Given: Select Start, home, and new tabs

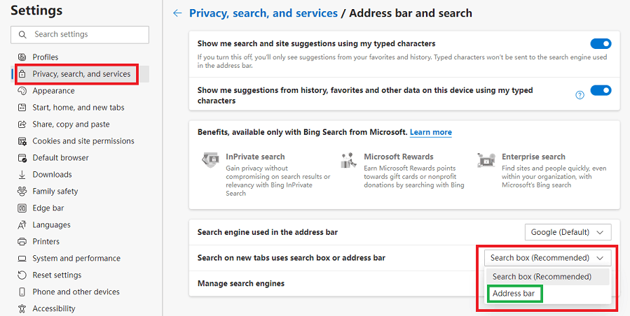Looking at the screenshot, I should pos(78,108).
